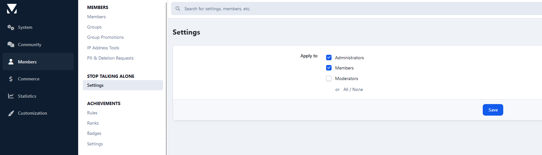Go to IP Address Tools

click(103, 48)
